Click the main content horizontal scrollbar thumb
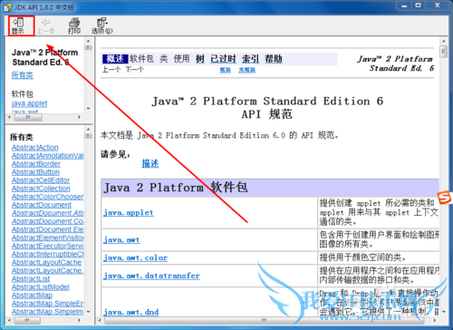This screenshot has height=330, width=453. click(264, 320)
